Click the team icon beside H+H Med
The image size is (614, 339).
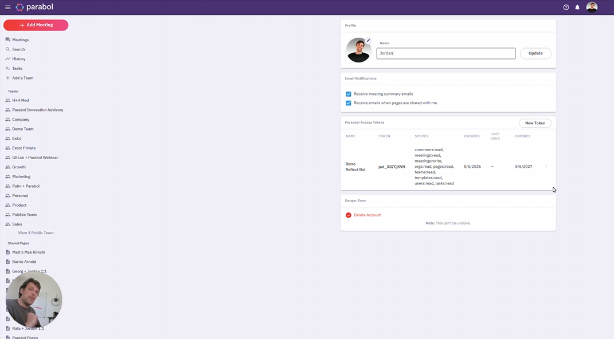(x=8, y=100)
